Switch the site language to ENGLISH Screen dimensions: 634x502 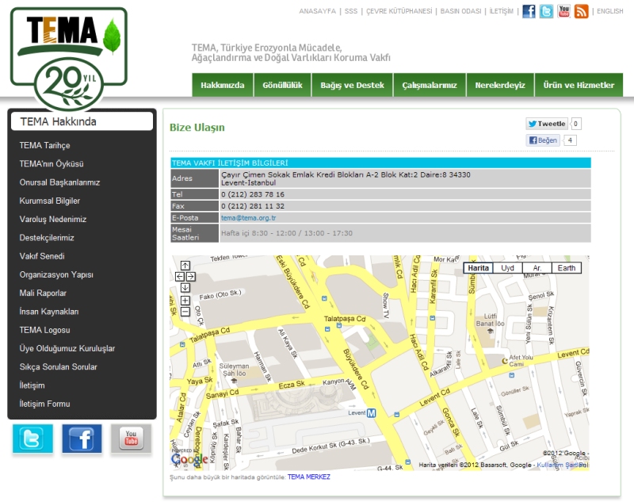pyautogui.click(x=609, y=11)
